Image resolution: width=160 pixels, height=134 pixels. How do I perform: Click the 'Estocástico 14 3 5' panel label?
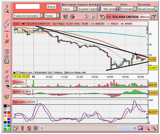click(25, 102)
